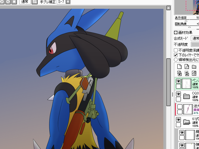Screen dimensions: 199x149
Task: Enable the 領域検出元に指定 option
Action: [176, 59]
